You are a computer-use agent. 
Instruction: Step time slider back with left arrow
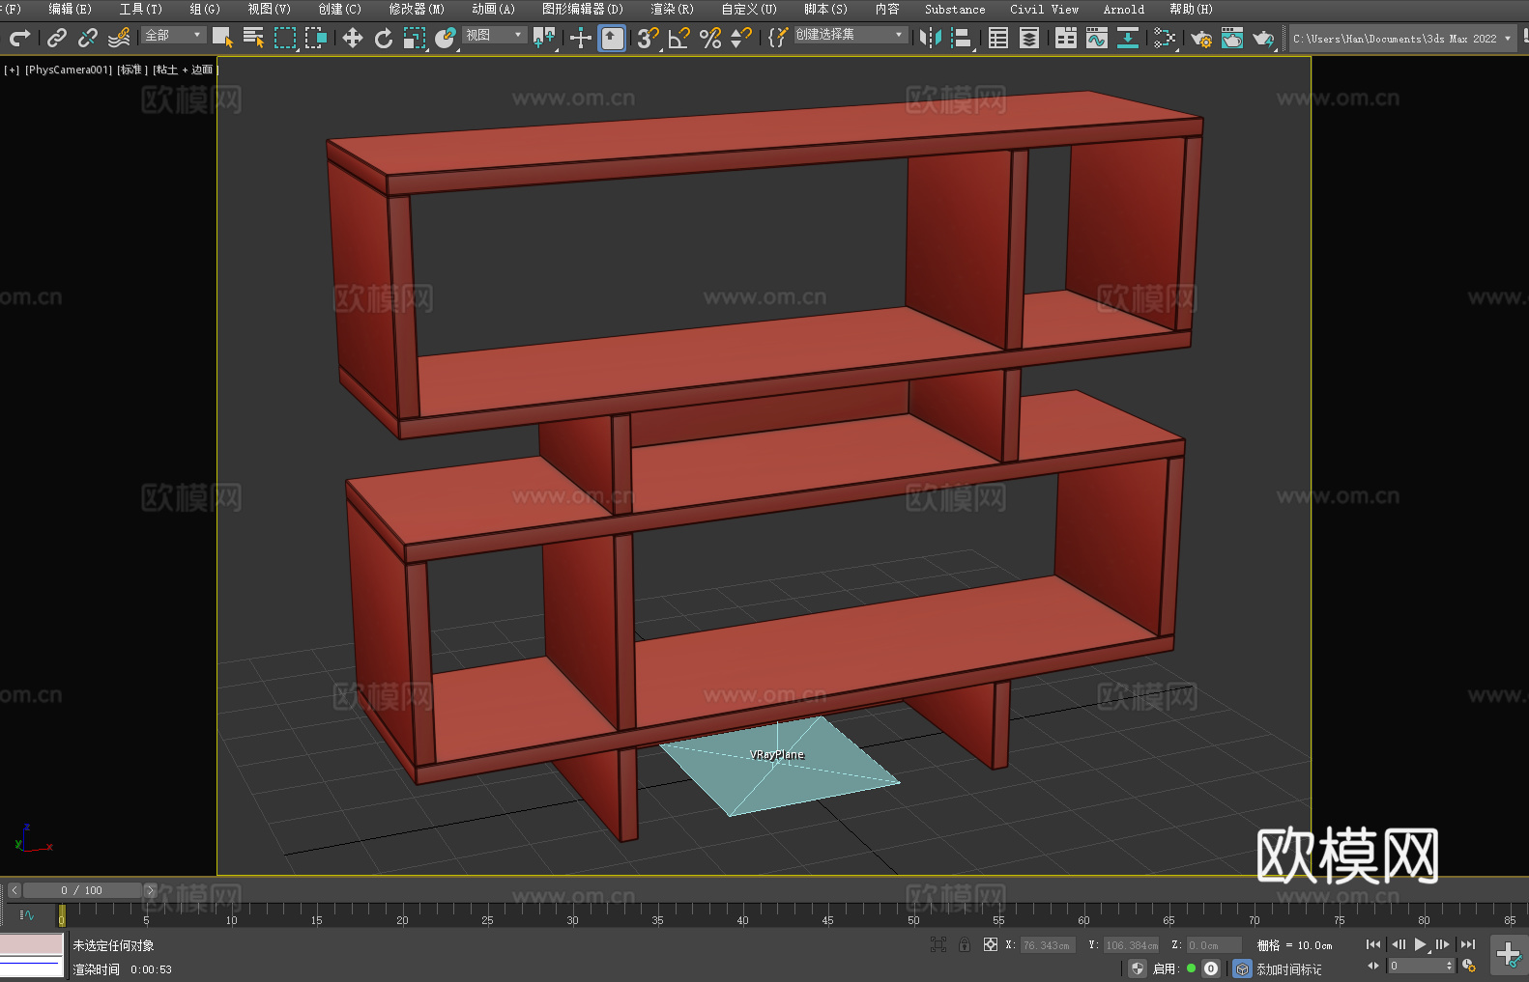pyautogui.click(x=14, y=890)
